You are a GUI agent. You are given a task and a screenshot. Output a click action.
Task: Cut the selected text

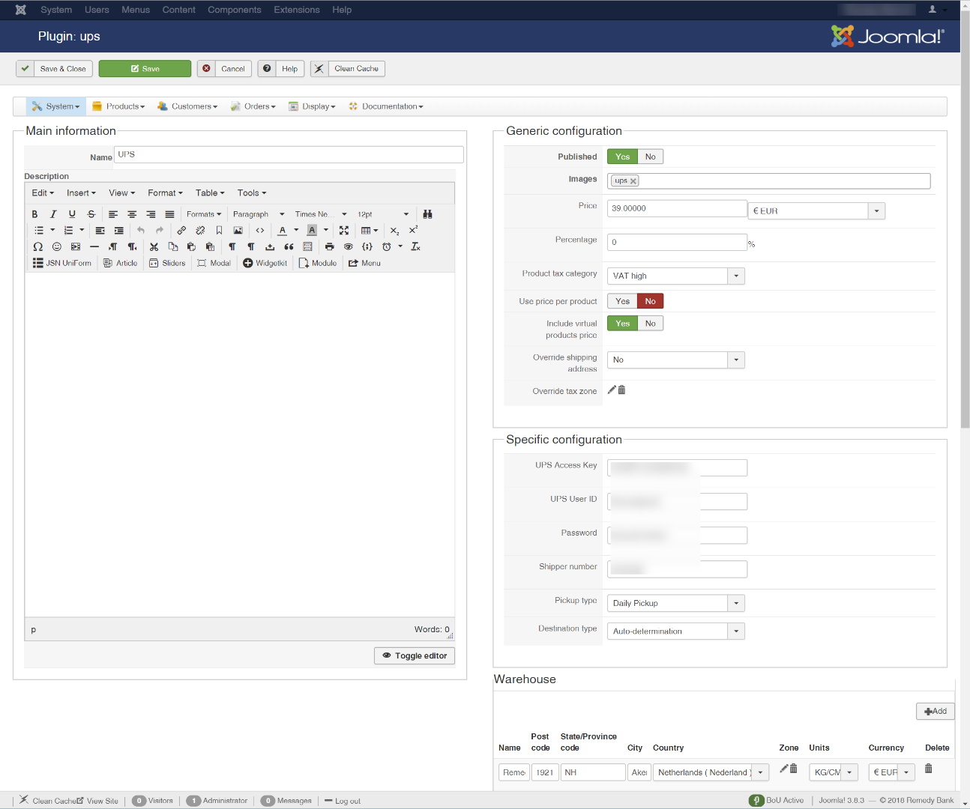point(154,246)
